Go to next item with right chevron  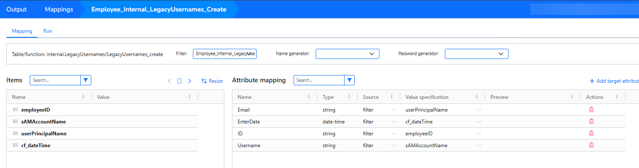(x=189, y=81)
